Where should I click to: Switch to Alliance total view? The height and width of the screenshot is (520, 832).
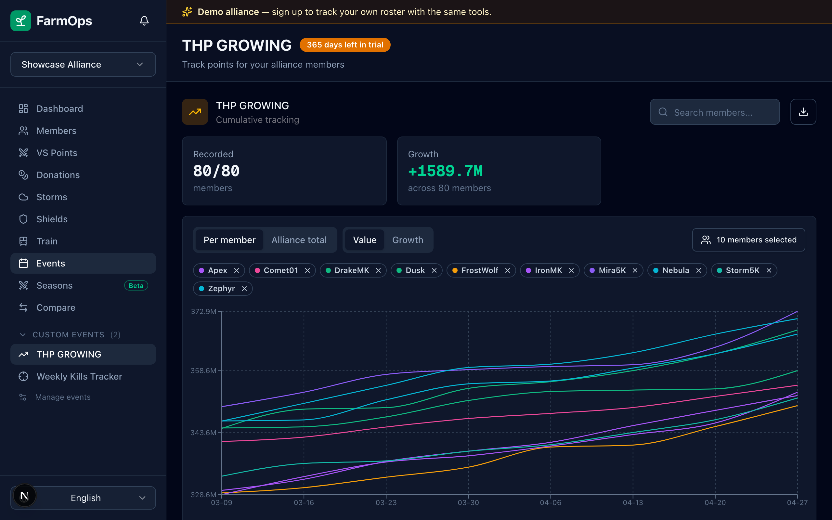tap(299, 240)
